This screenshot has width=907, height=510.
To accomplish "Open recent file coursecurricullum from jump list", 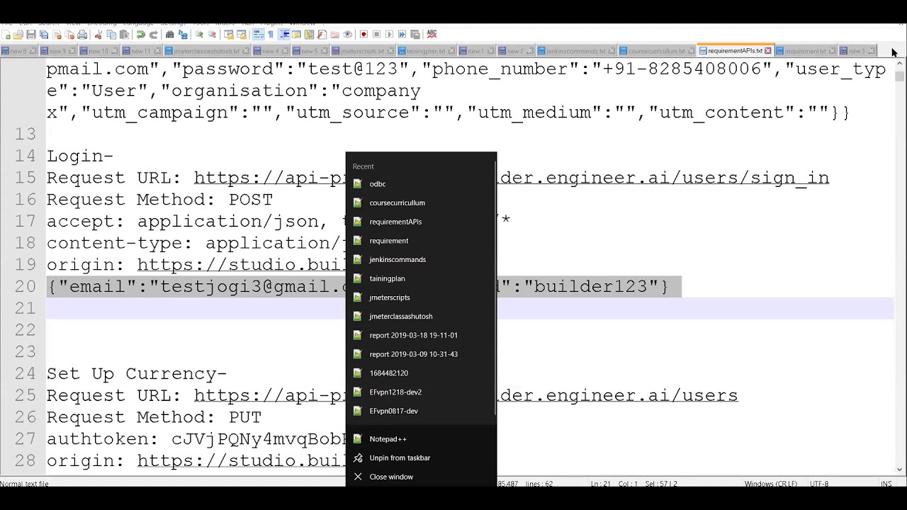I will tap(421, 203).
